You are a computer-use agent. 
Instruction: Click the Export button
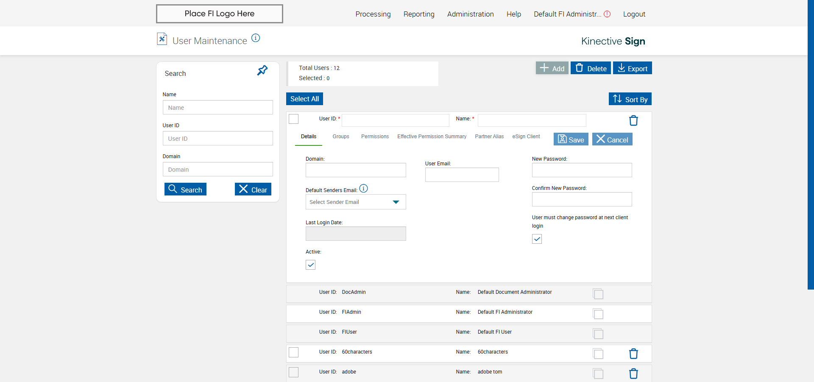632,68
